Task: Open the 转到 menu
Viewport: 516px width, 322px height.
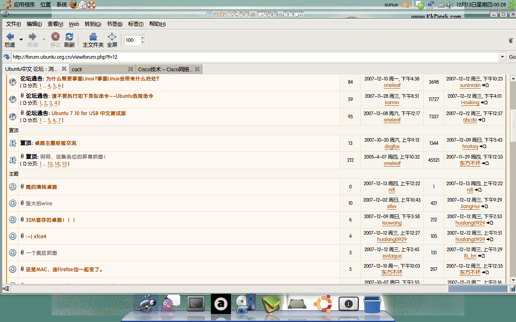Action: point(93,24)
